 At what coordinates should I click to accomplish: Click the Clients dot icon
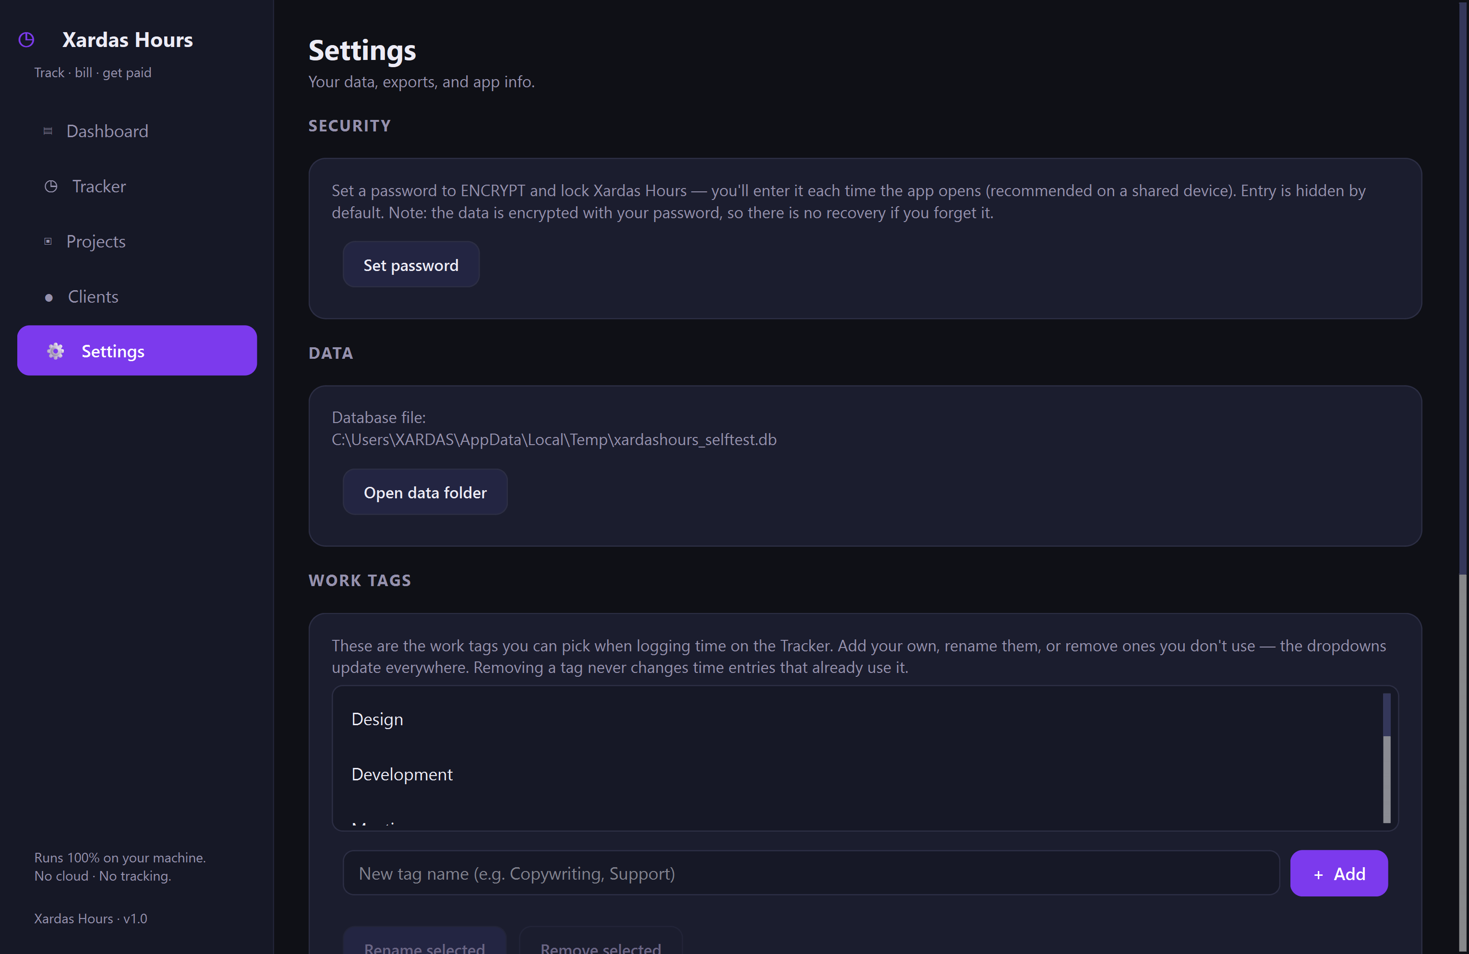49,297
